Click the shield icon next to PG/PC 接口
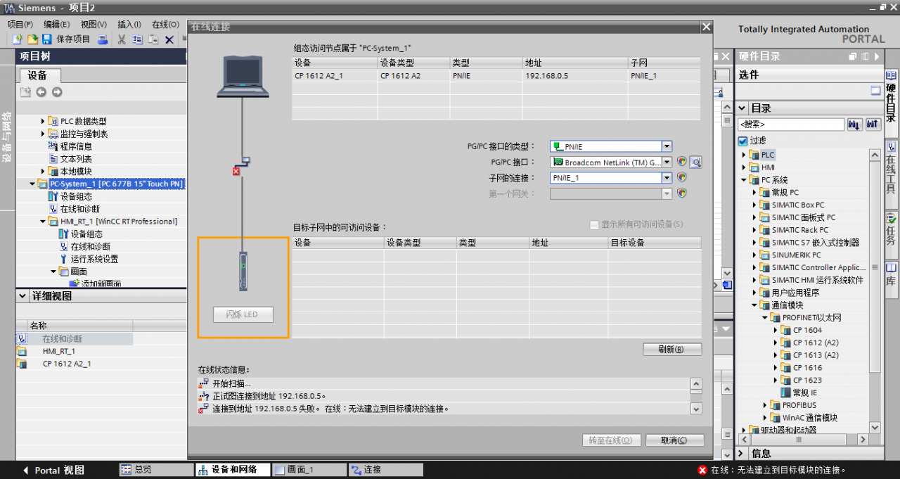The height and width of the screenshot is (479, 900). point(681,162)
